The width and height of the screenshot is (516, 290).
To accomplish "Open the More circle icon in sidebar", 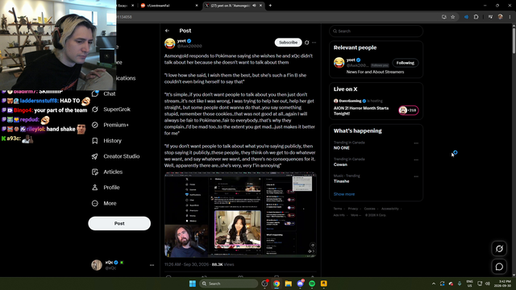I will [95, 203].
